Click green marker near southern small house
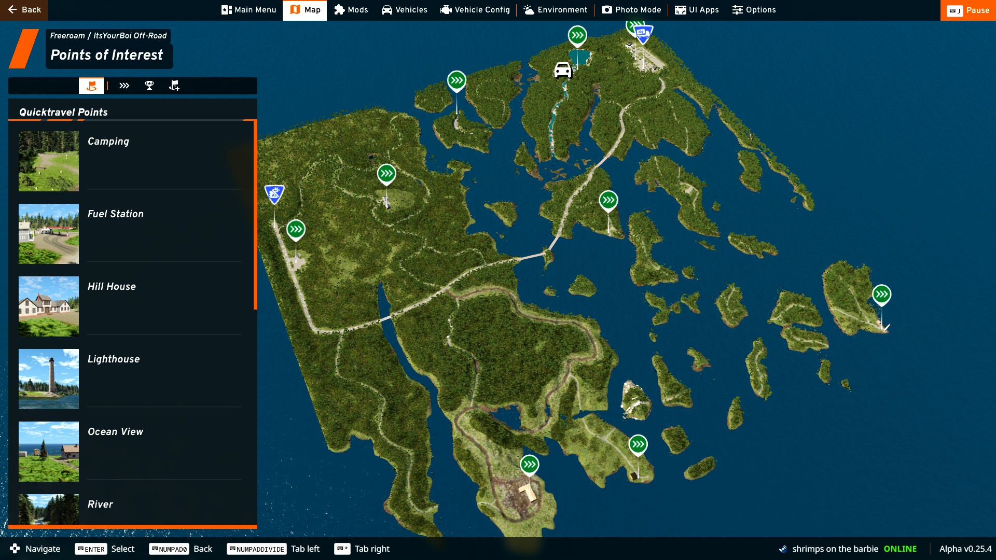Screen dimensions: 996x560 coord(638,445)
